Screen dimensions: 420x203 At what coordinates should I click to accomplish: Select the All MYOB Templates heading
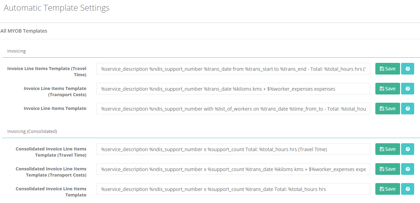click(24, 31)
